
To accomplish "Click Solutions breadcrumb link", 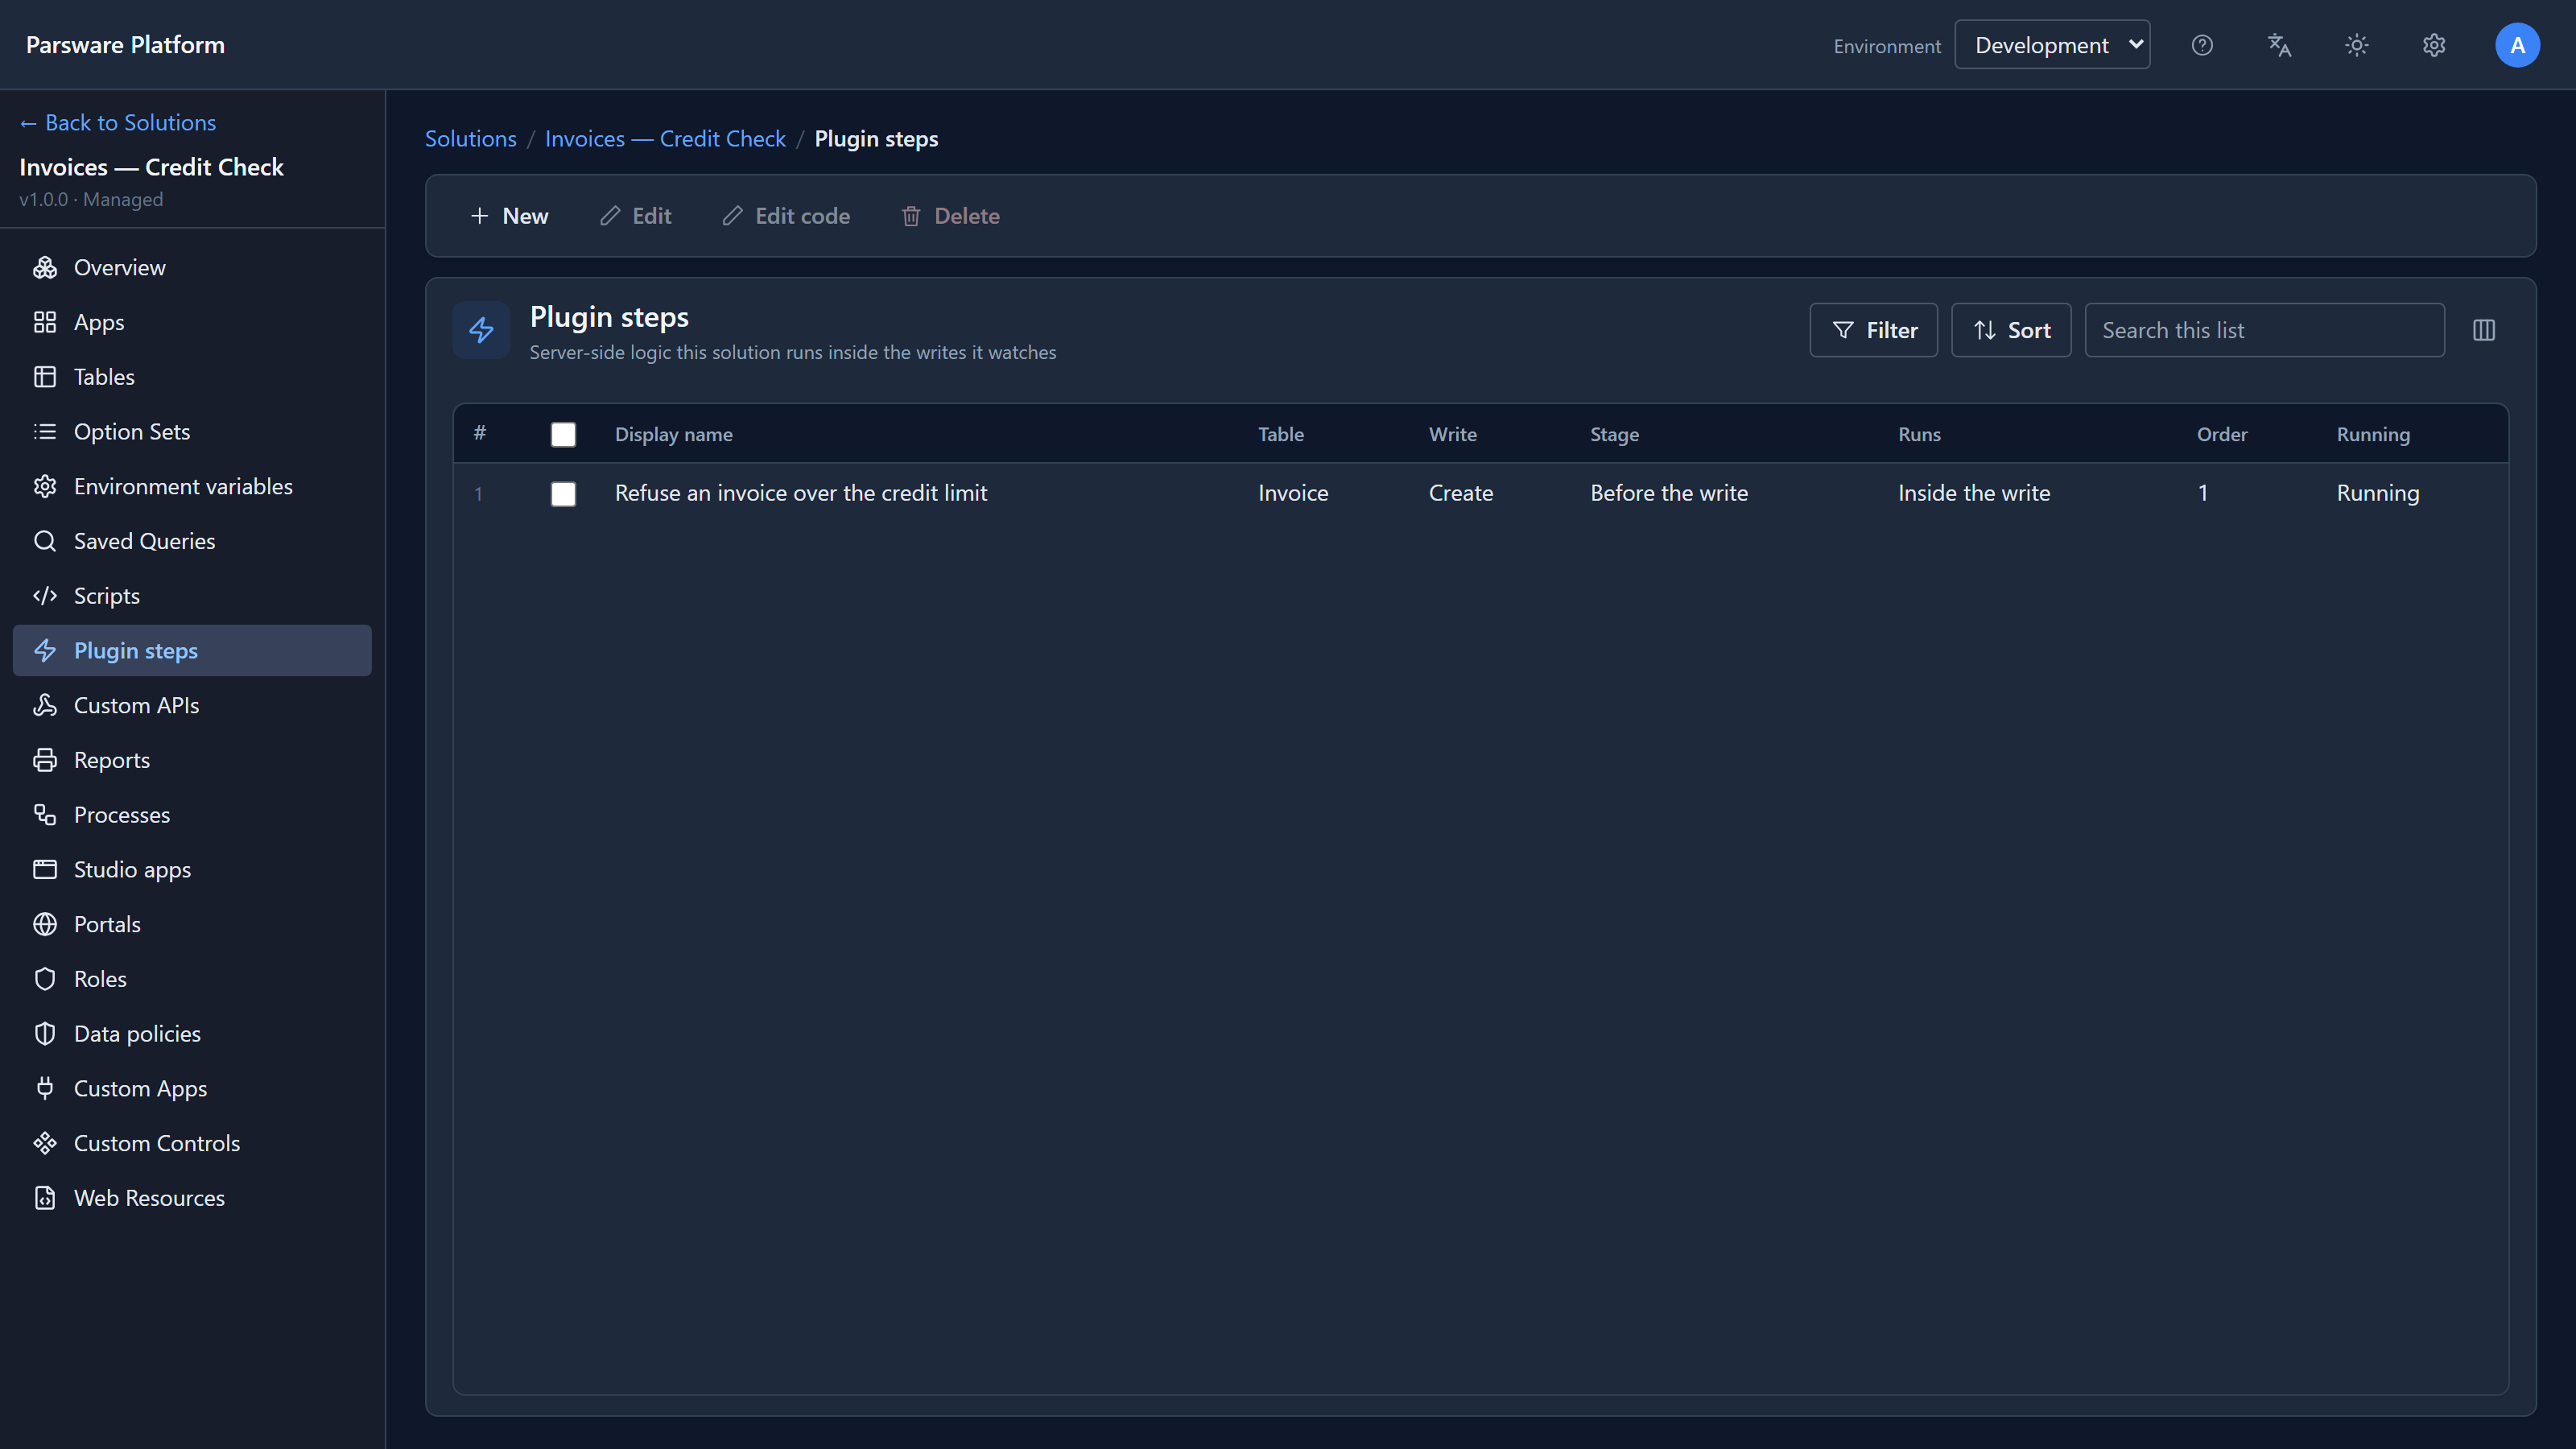I will click(x=470, y=139).
